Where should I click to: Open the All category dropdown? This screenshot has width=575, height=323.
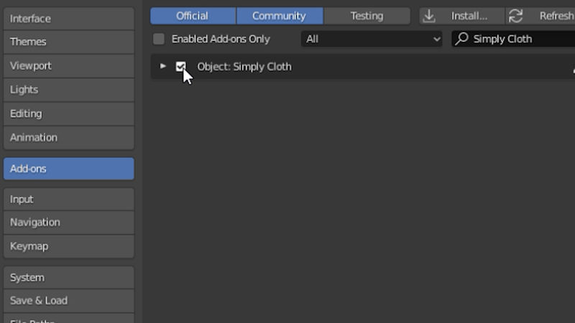[372, 39]
